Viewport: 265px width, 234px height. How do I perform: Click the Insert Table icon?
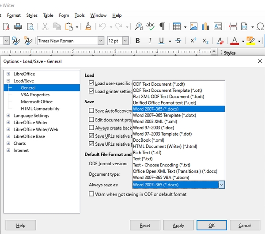coord(177,26)
